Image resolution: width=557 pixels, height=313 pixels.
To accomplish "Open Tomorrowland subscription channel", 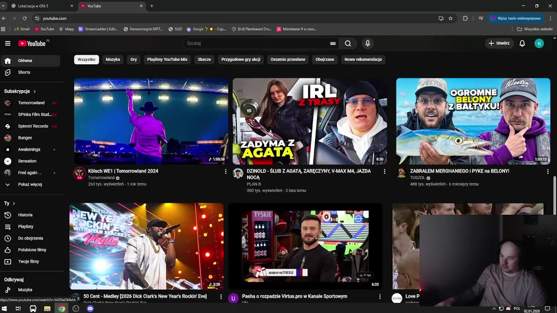I will coord(30,103).
